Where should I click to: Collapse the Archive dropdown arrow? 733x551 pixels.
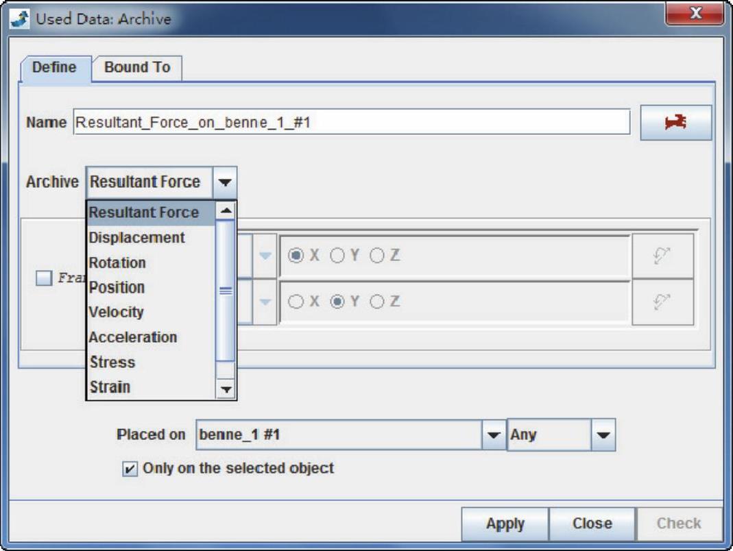pos(225,182)
